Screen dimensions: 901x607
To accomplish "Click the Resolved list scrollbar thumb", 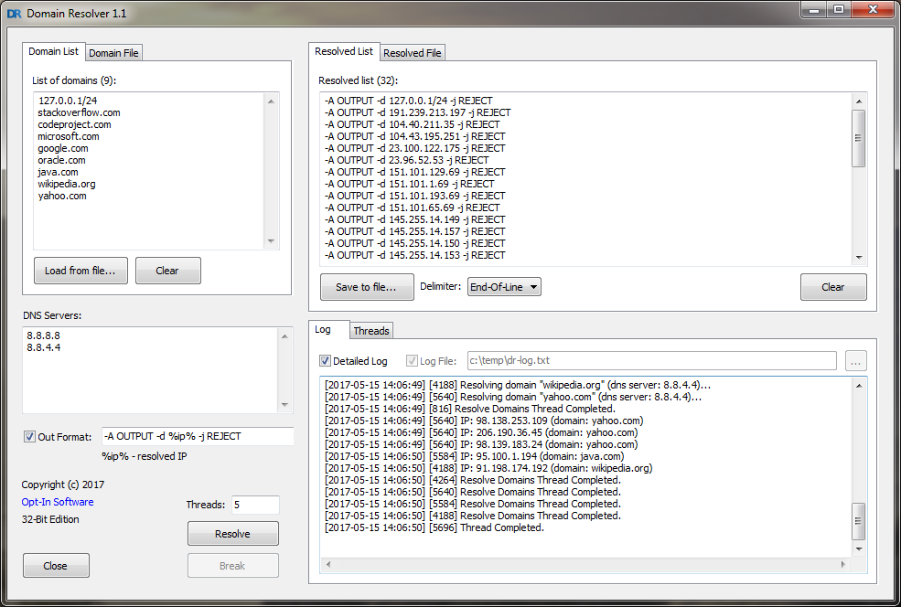I will tap(858, 138).
